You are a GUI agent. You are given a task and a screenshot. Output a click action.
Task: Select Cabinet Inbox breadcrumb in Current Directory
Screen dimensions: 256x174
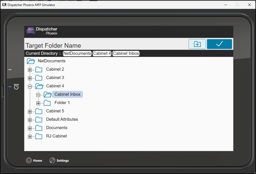click(126, 53)
